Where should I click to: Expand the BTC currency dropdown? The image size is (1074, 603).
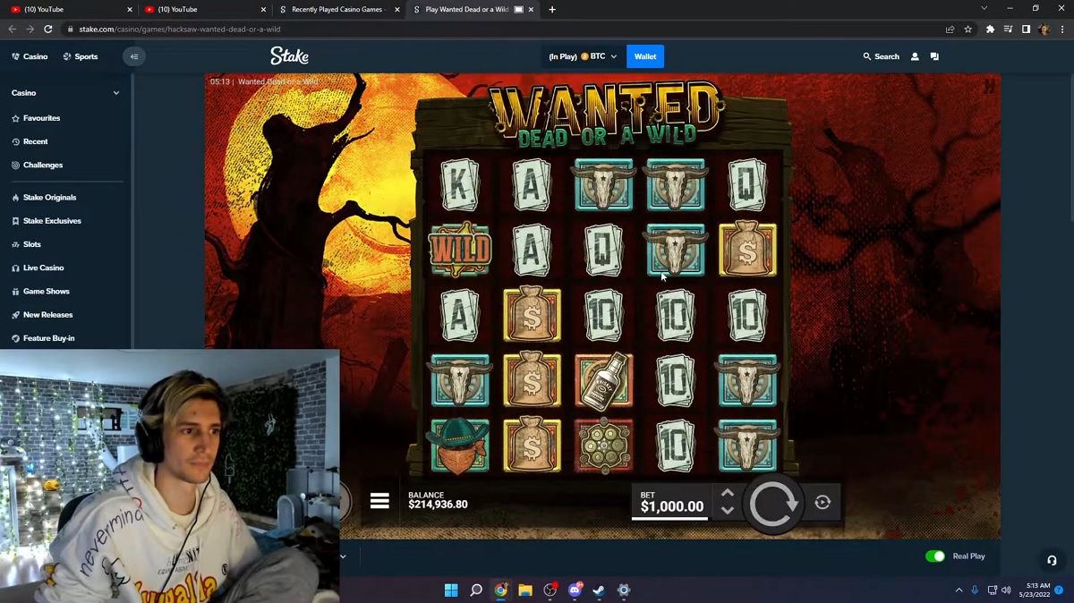[x=583, y=56]
